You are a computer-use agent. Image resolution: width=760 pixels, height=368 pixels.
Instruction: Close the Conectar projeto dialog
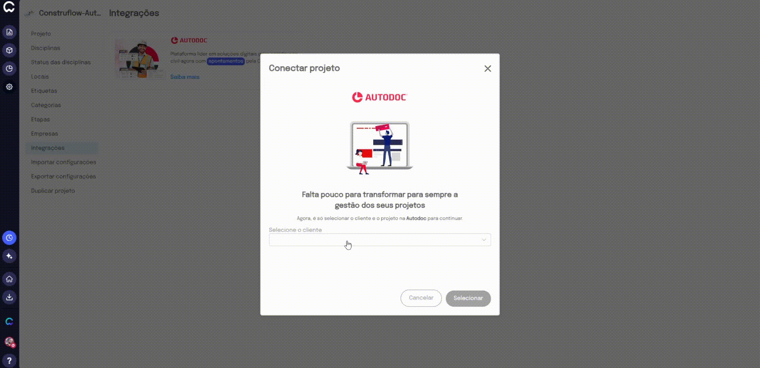click(x=488, y=68)
